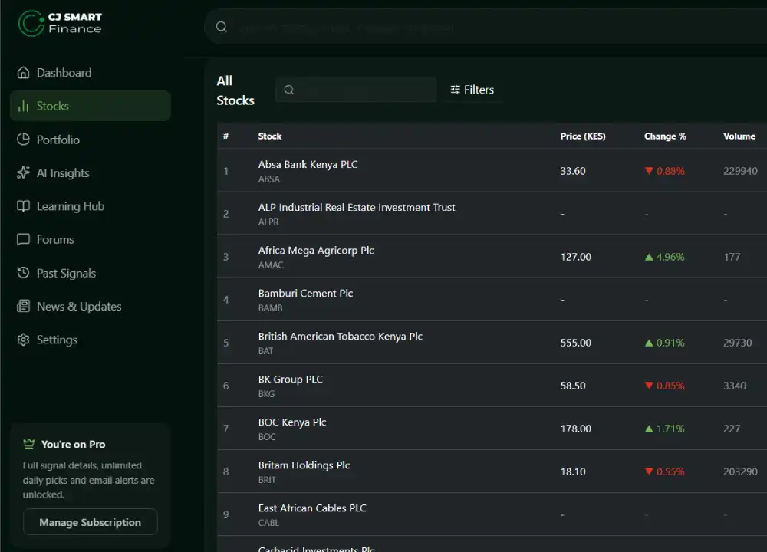767x552 pixels.
Task: Open Bamburi Cement Plc stock
Action: pos(305,294)
